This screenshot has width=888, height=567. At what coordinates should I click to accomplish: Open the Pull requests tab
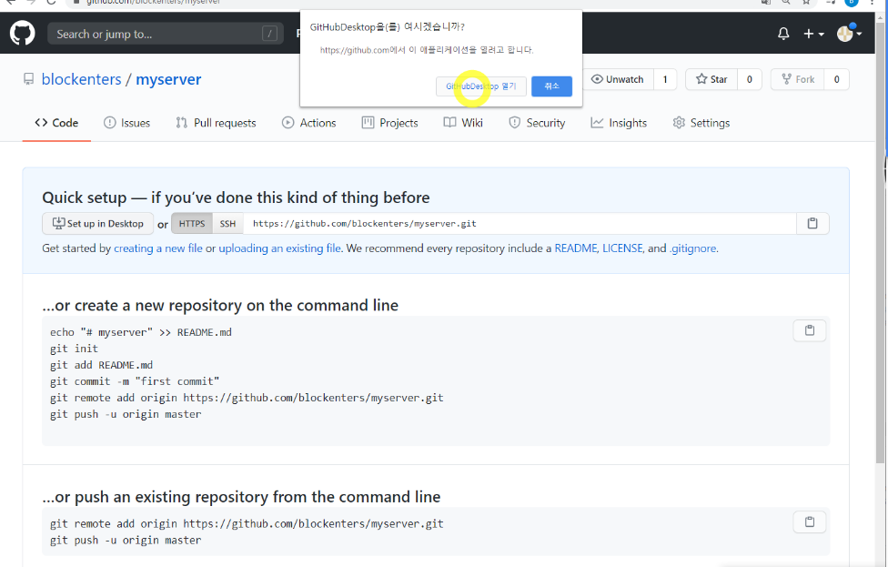216,123
